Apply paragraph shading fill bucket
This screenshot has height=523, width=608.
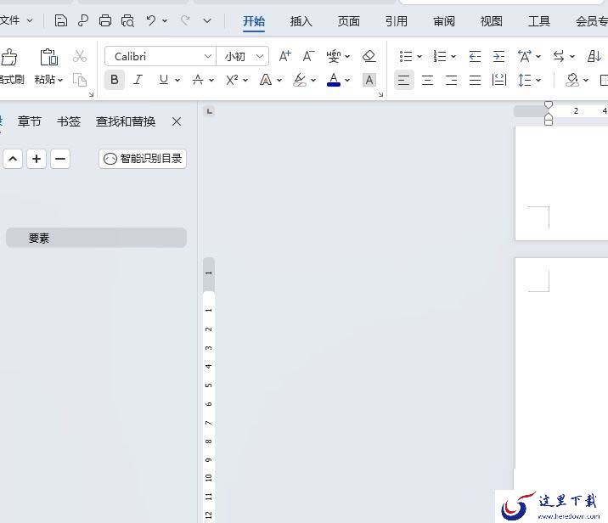(572, 81)
